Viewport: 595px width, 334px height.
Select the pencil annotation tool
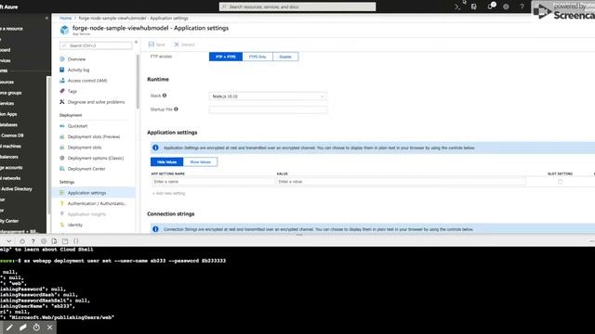9,328
